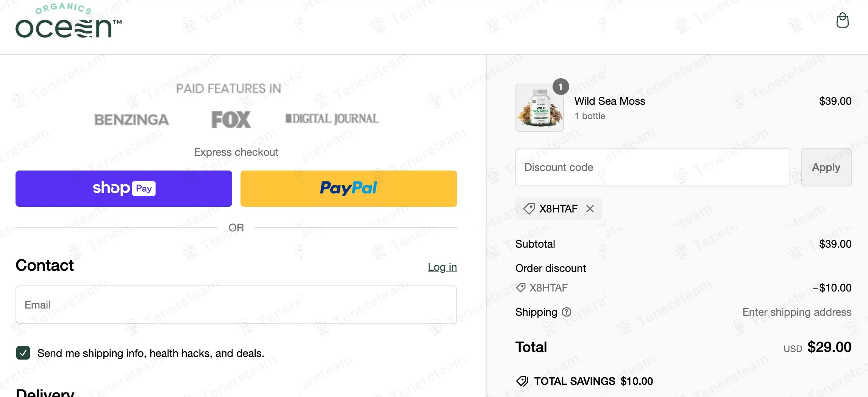Click the Total Savings tag icon
The height and width of the screenshot is (397, 868).
(x=522, y=381)
